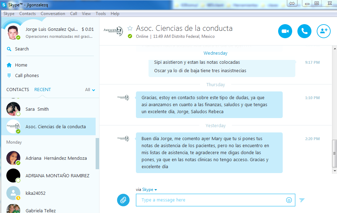This screenshot has height=213, width=337.
Task: Open the Help menu
Action: [115, 14]
